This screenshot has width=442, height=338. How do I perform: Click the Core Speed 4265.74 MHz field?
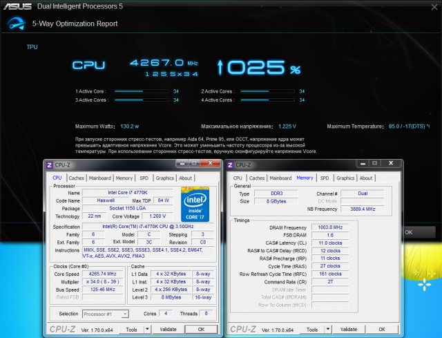coord(103,274)
